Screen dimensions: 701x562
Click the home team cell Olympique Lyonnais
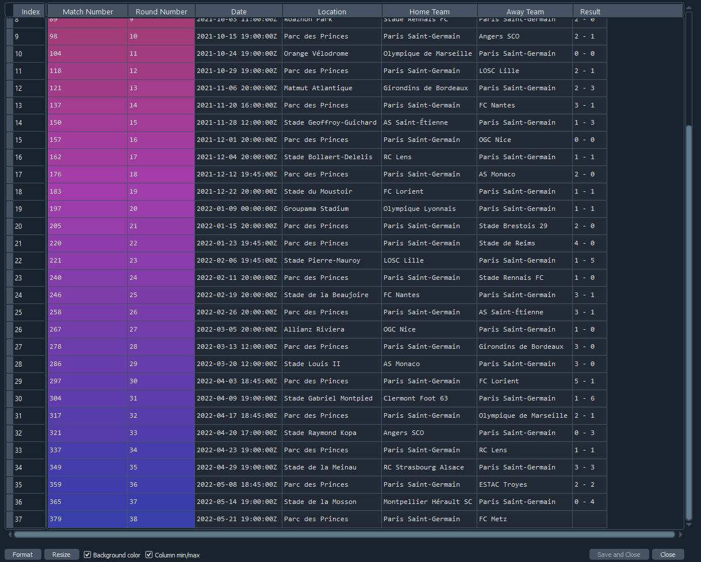click(x=430, y=209)
